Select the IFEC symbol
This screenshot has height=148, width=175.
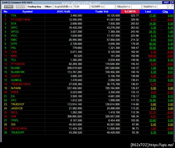[14, 36]
